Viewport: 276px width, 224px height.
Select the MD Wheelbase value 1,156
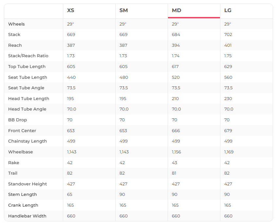coord(176,152)
